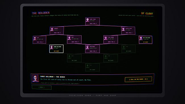Click the Call In The Favor button
This screenshot has height=104, width=185.
[x=138, y=79]
